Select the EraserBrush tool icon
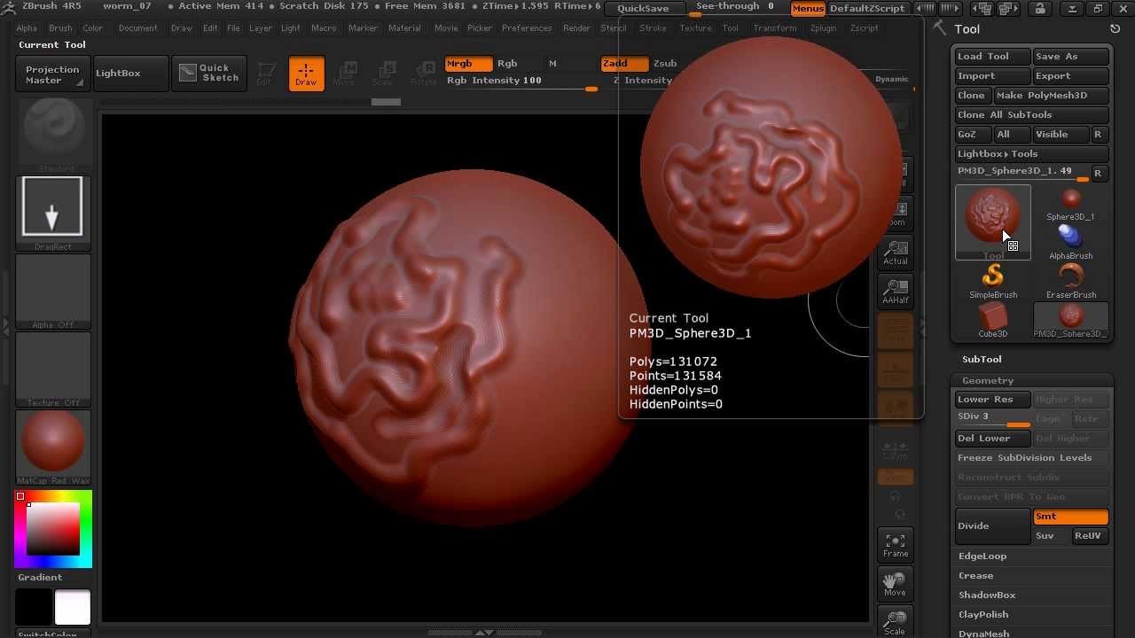The height and width of the screenshot is (638, 1135). pyautogui.click(x=1071, y=282)
